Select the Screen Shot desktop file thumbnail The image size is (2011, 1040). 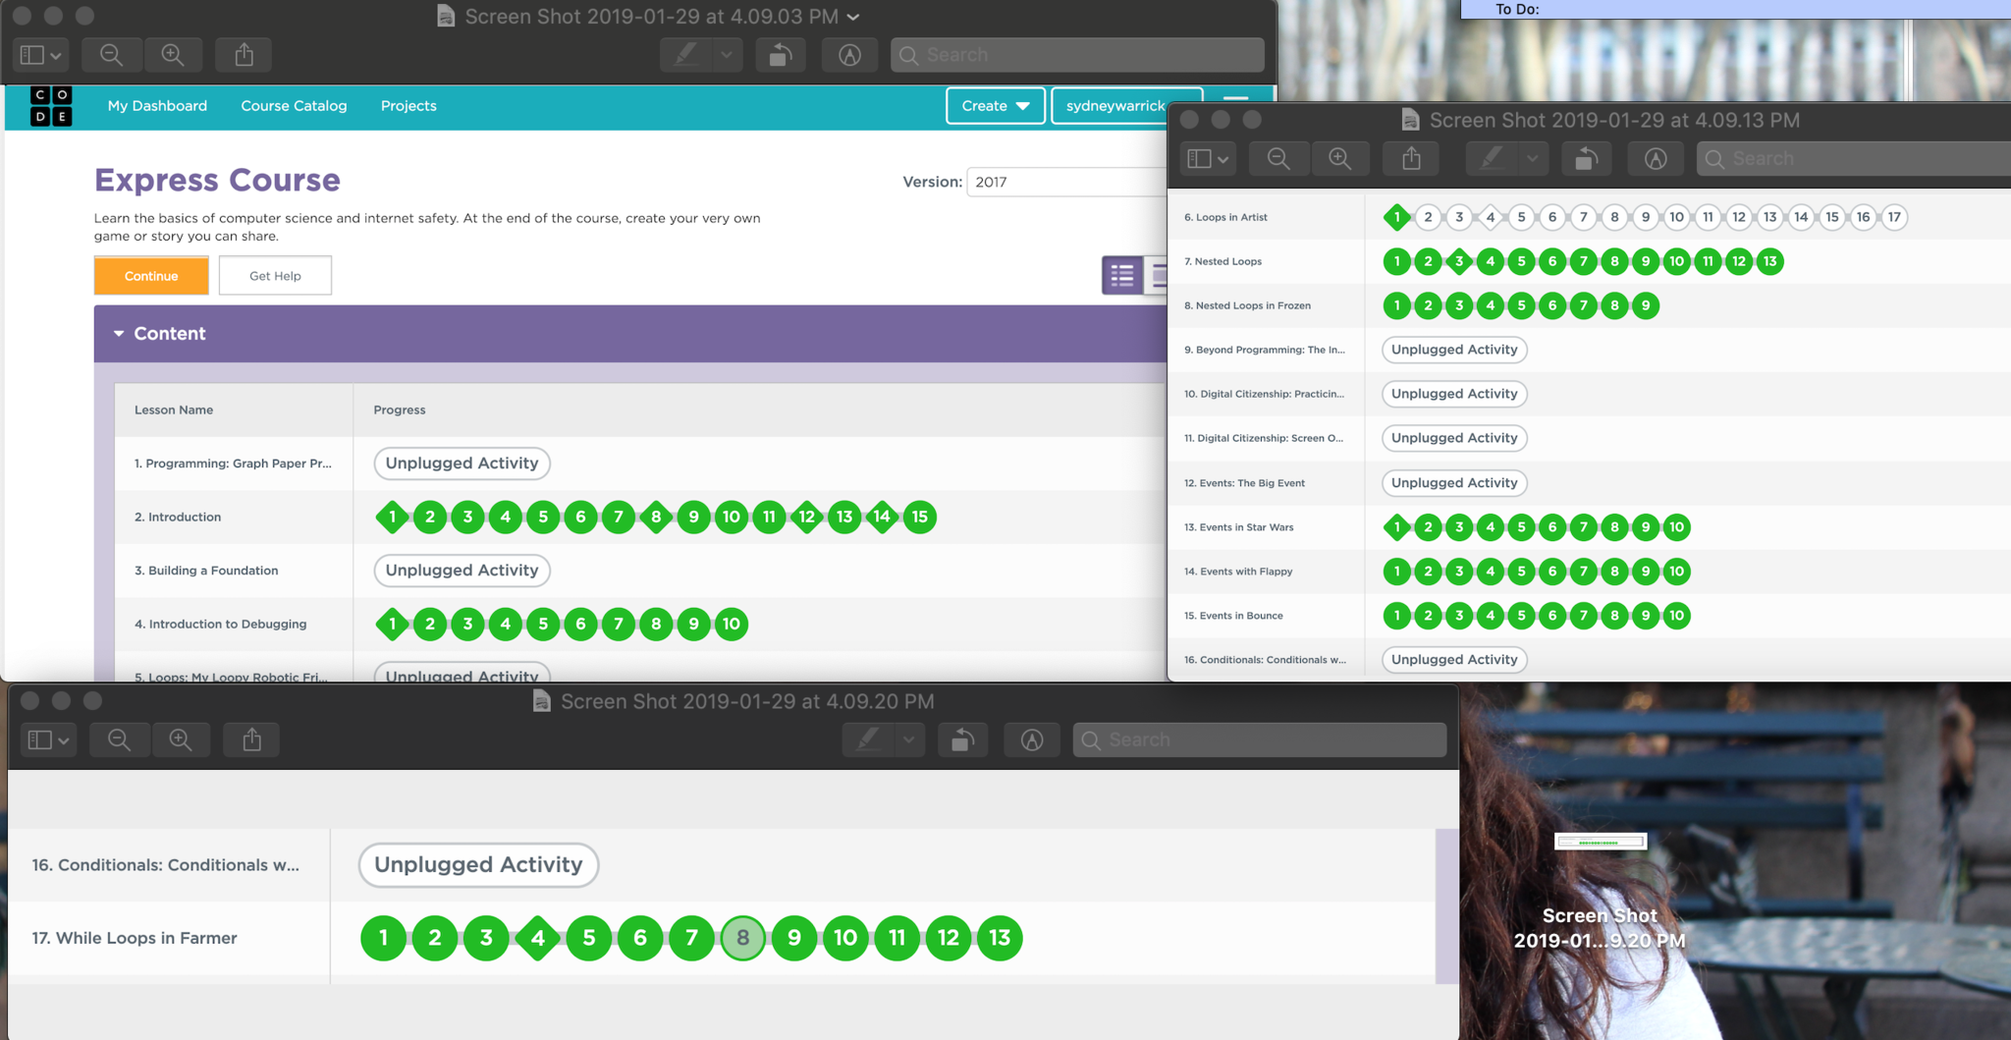coord(1600,842)
